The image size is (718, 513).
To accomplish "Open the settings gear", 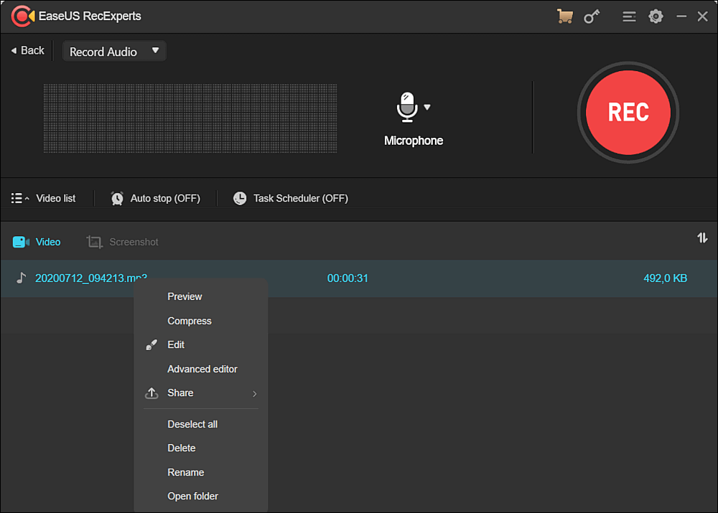I will pyautogui.click(x=656, y=16).
